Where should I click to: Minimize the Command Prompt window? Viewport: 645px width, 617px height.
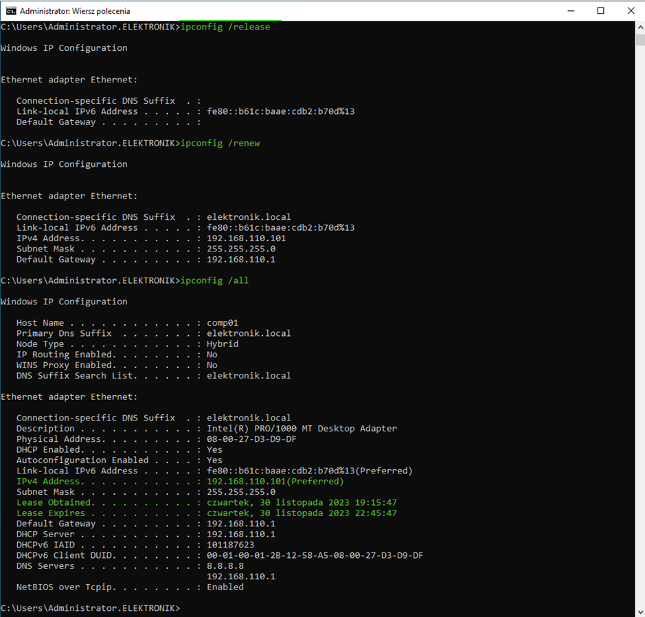click(571, 11)
